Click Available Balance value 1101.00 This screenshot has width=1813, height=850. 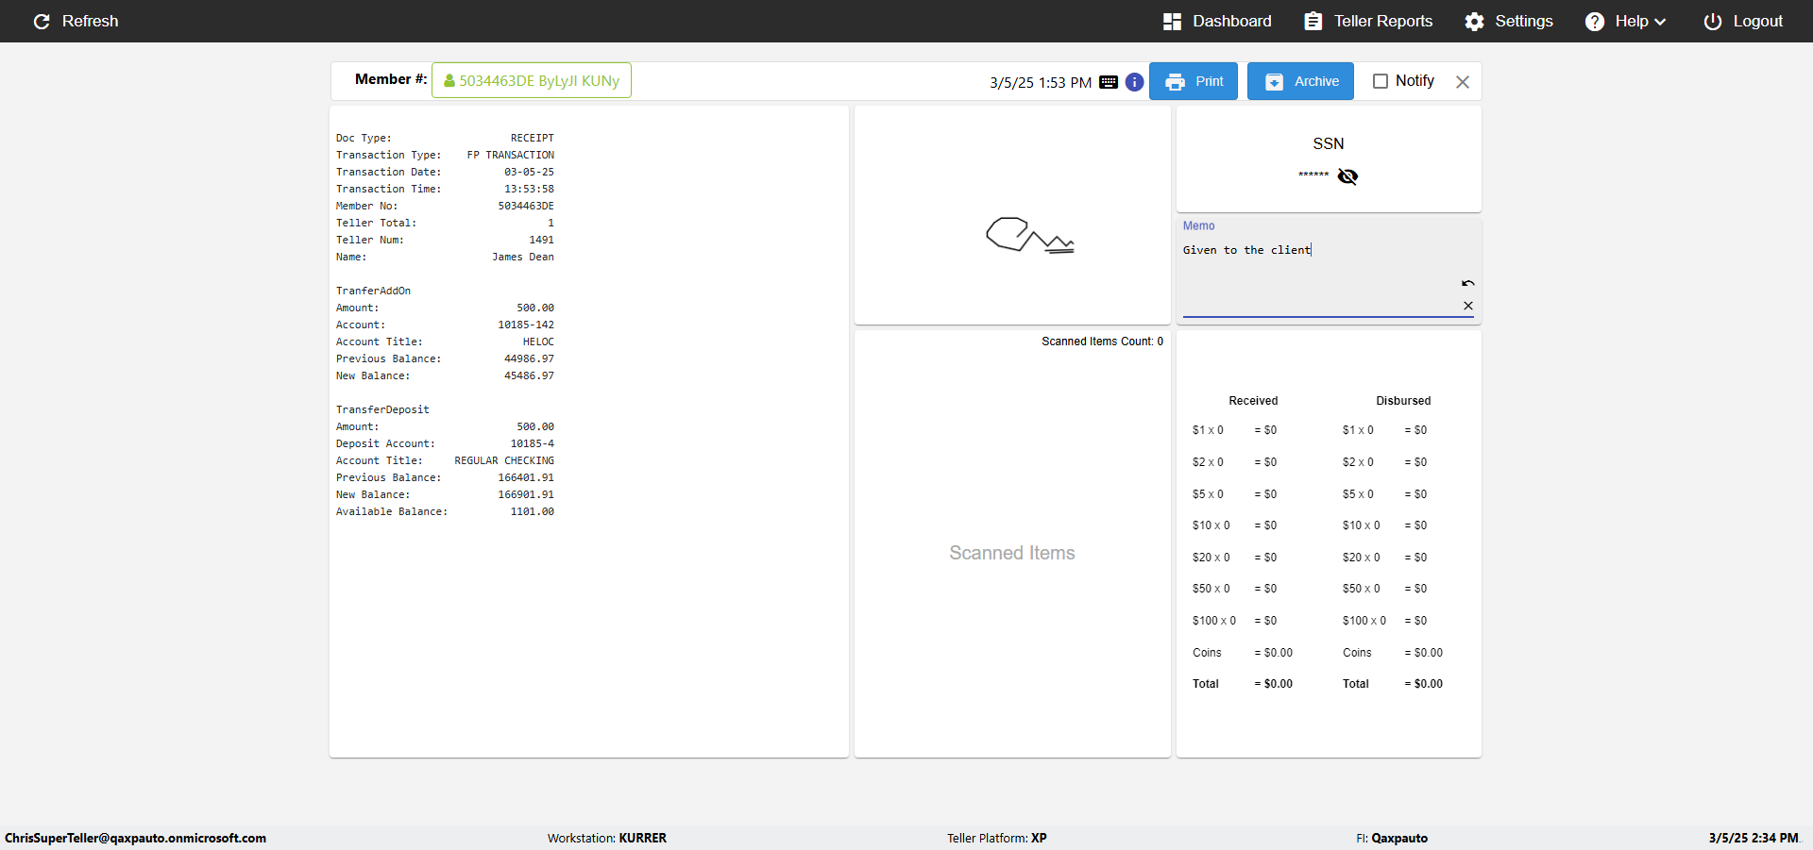click(533, 511)
